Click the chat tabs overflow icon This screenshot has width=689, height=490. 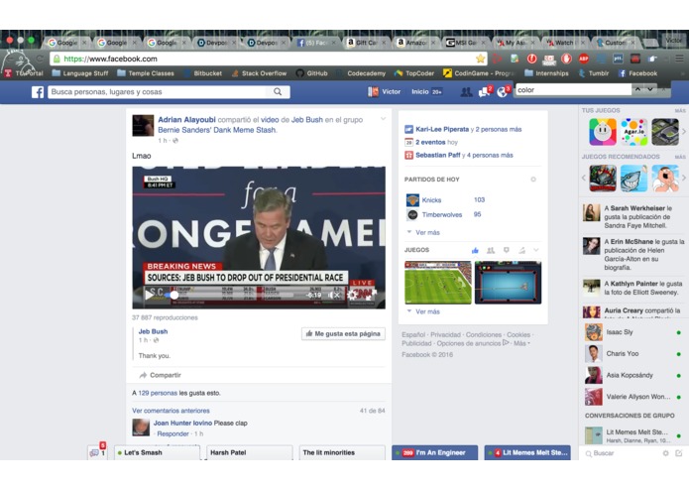[x=97, y=452]
